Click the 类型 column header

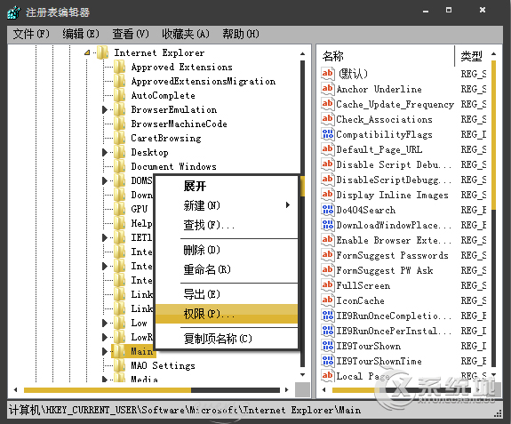pyautogui.click(x=472, y=56)
